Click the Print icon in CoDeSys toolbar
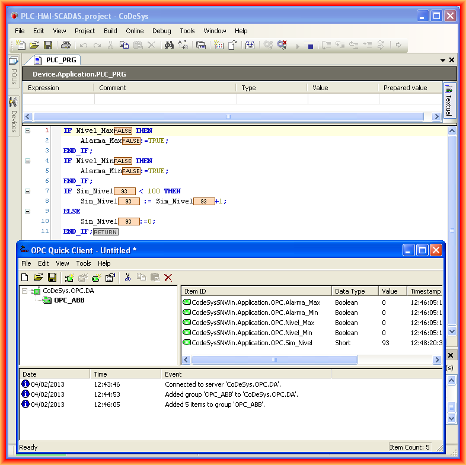 pos(66,45)
